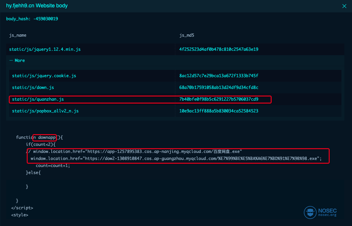
Task: Click the js_md5 column header
Action: (187, 35)
